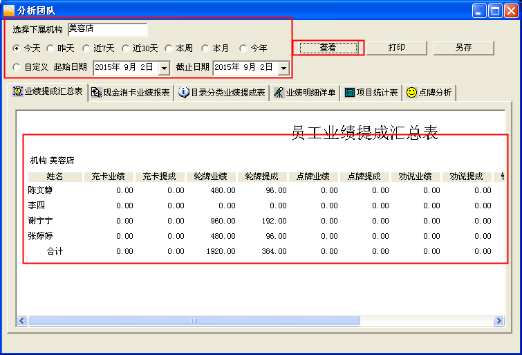Click the 劝说业绩 column header
The height and width of the screenshot is (355, 522).
pos(416,176)
